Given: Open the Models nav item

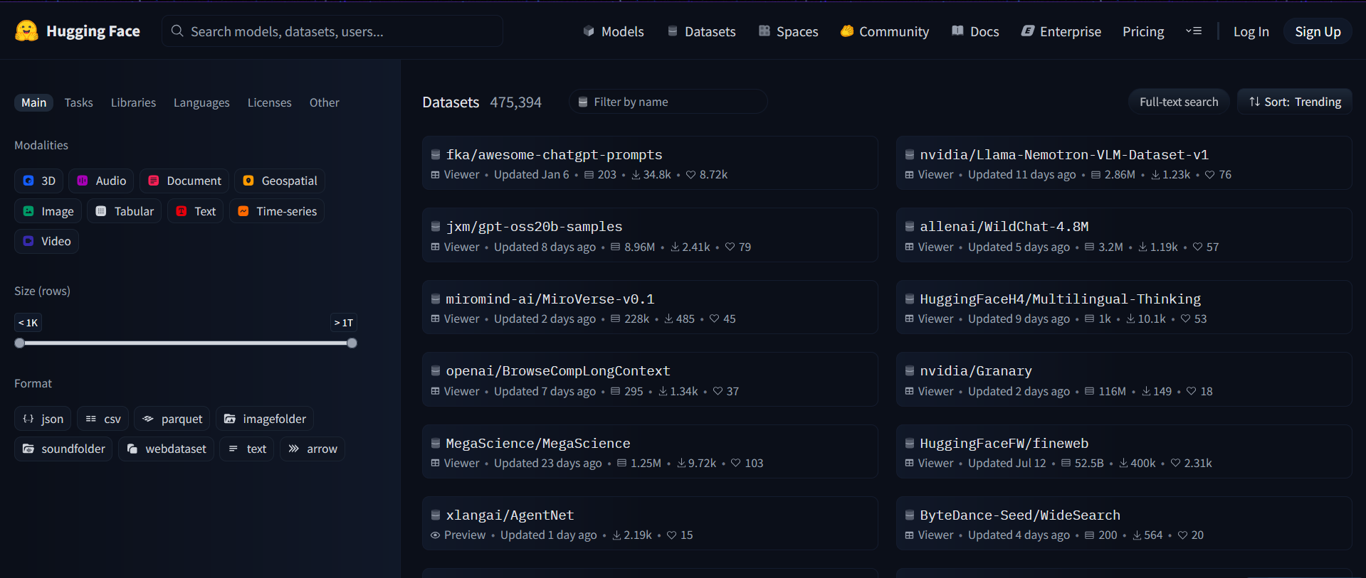Looking at the screenshot, I should click(x=614, y=31).
